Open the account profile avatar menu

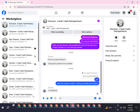pyautogui.click(x=134, y=13)
